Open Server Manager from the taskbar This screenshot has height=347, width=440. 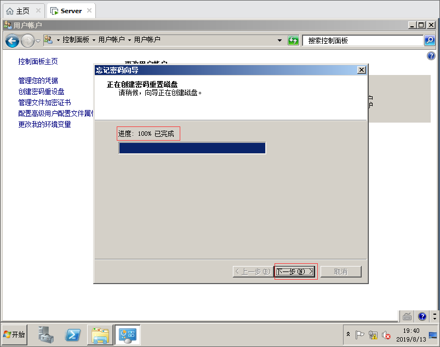(x=45, y=335)
